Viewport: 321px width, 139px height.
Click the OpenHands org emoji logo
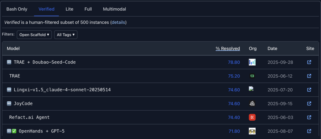tap(252, 131)
